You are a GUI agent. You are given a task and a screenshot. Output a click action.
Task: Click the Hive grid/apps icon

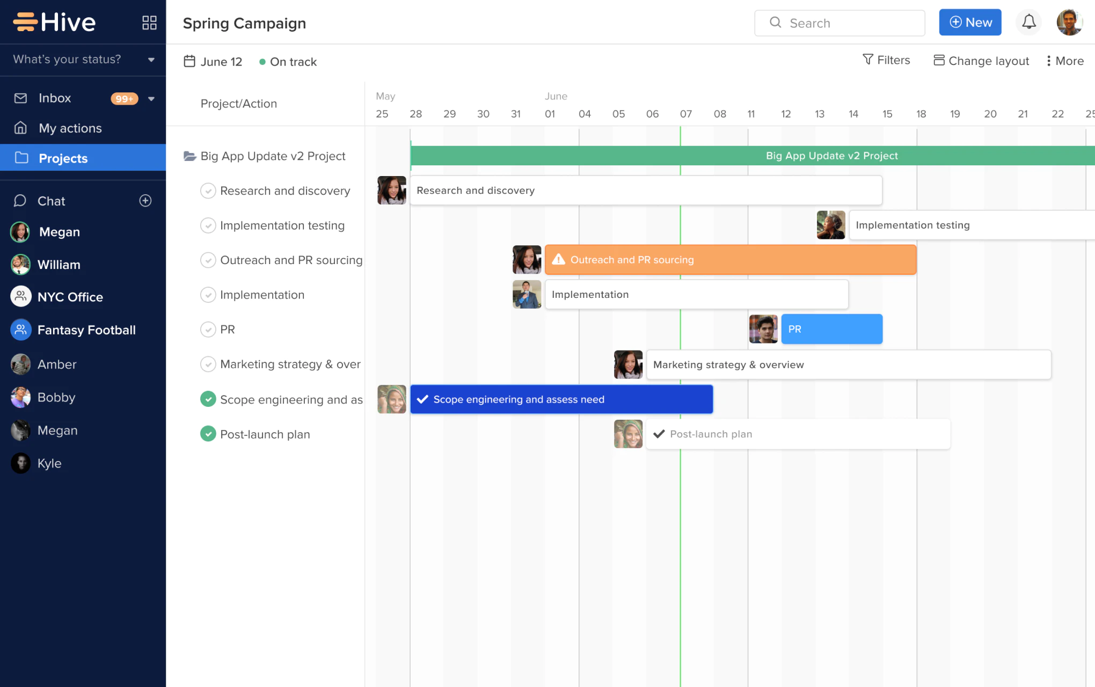pos(148,22)
